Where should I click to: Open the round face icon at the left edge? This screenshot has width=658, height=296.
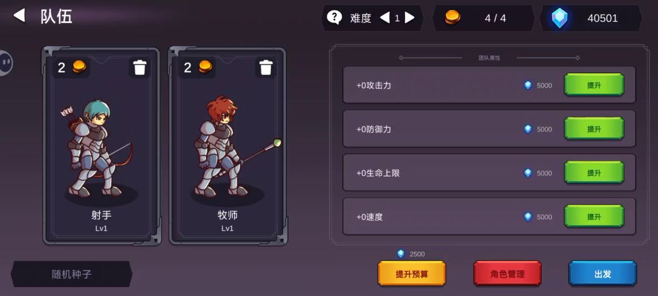6,63
